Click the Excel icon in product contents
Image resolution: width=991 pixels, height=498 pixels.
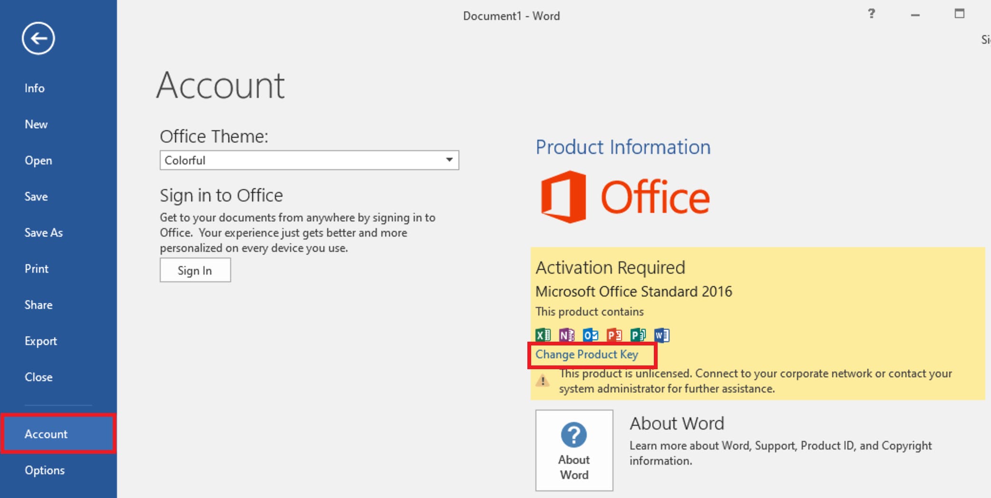tap(543, 335)
